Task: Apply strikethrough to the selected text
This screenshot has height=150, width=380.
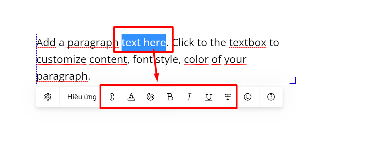Action: click(228, 97)
